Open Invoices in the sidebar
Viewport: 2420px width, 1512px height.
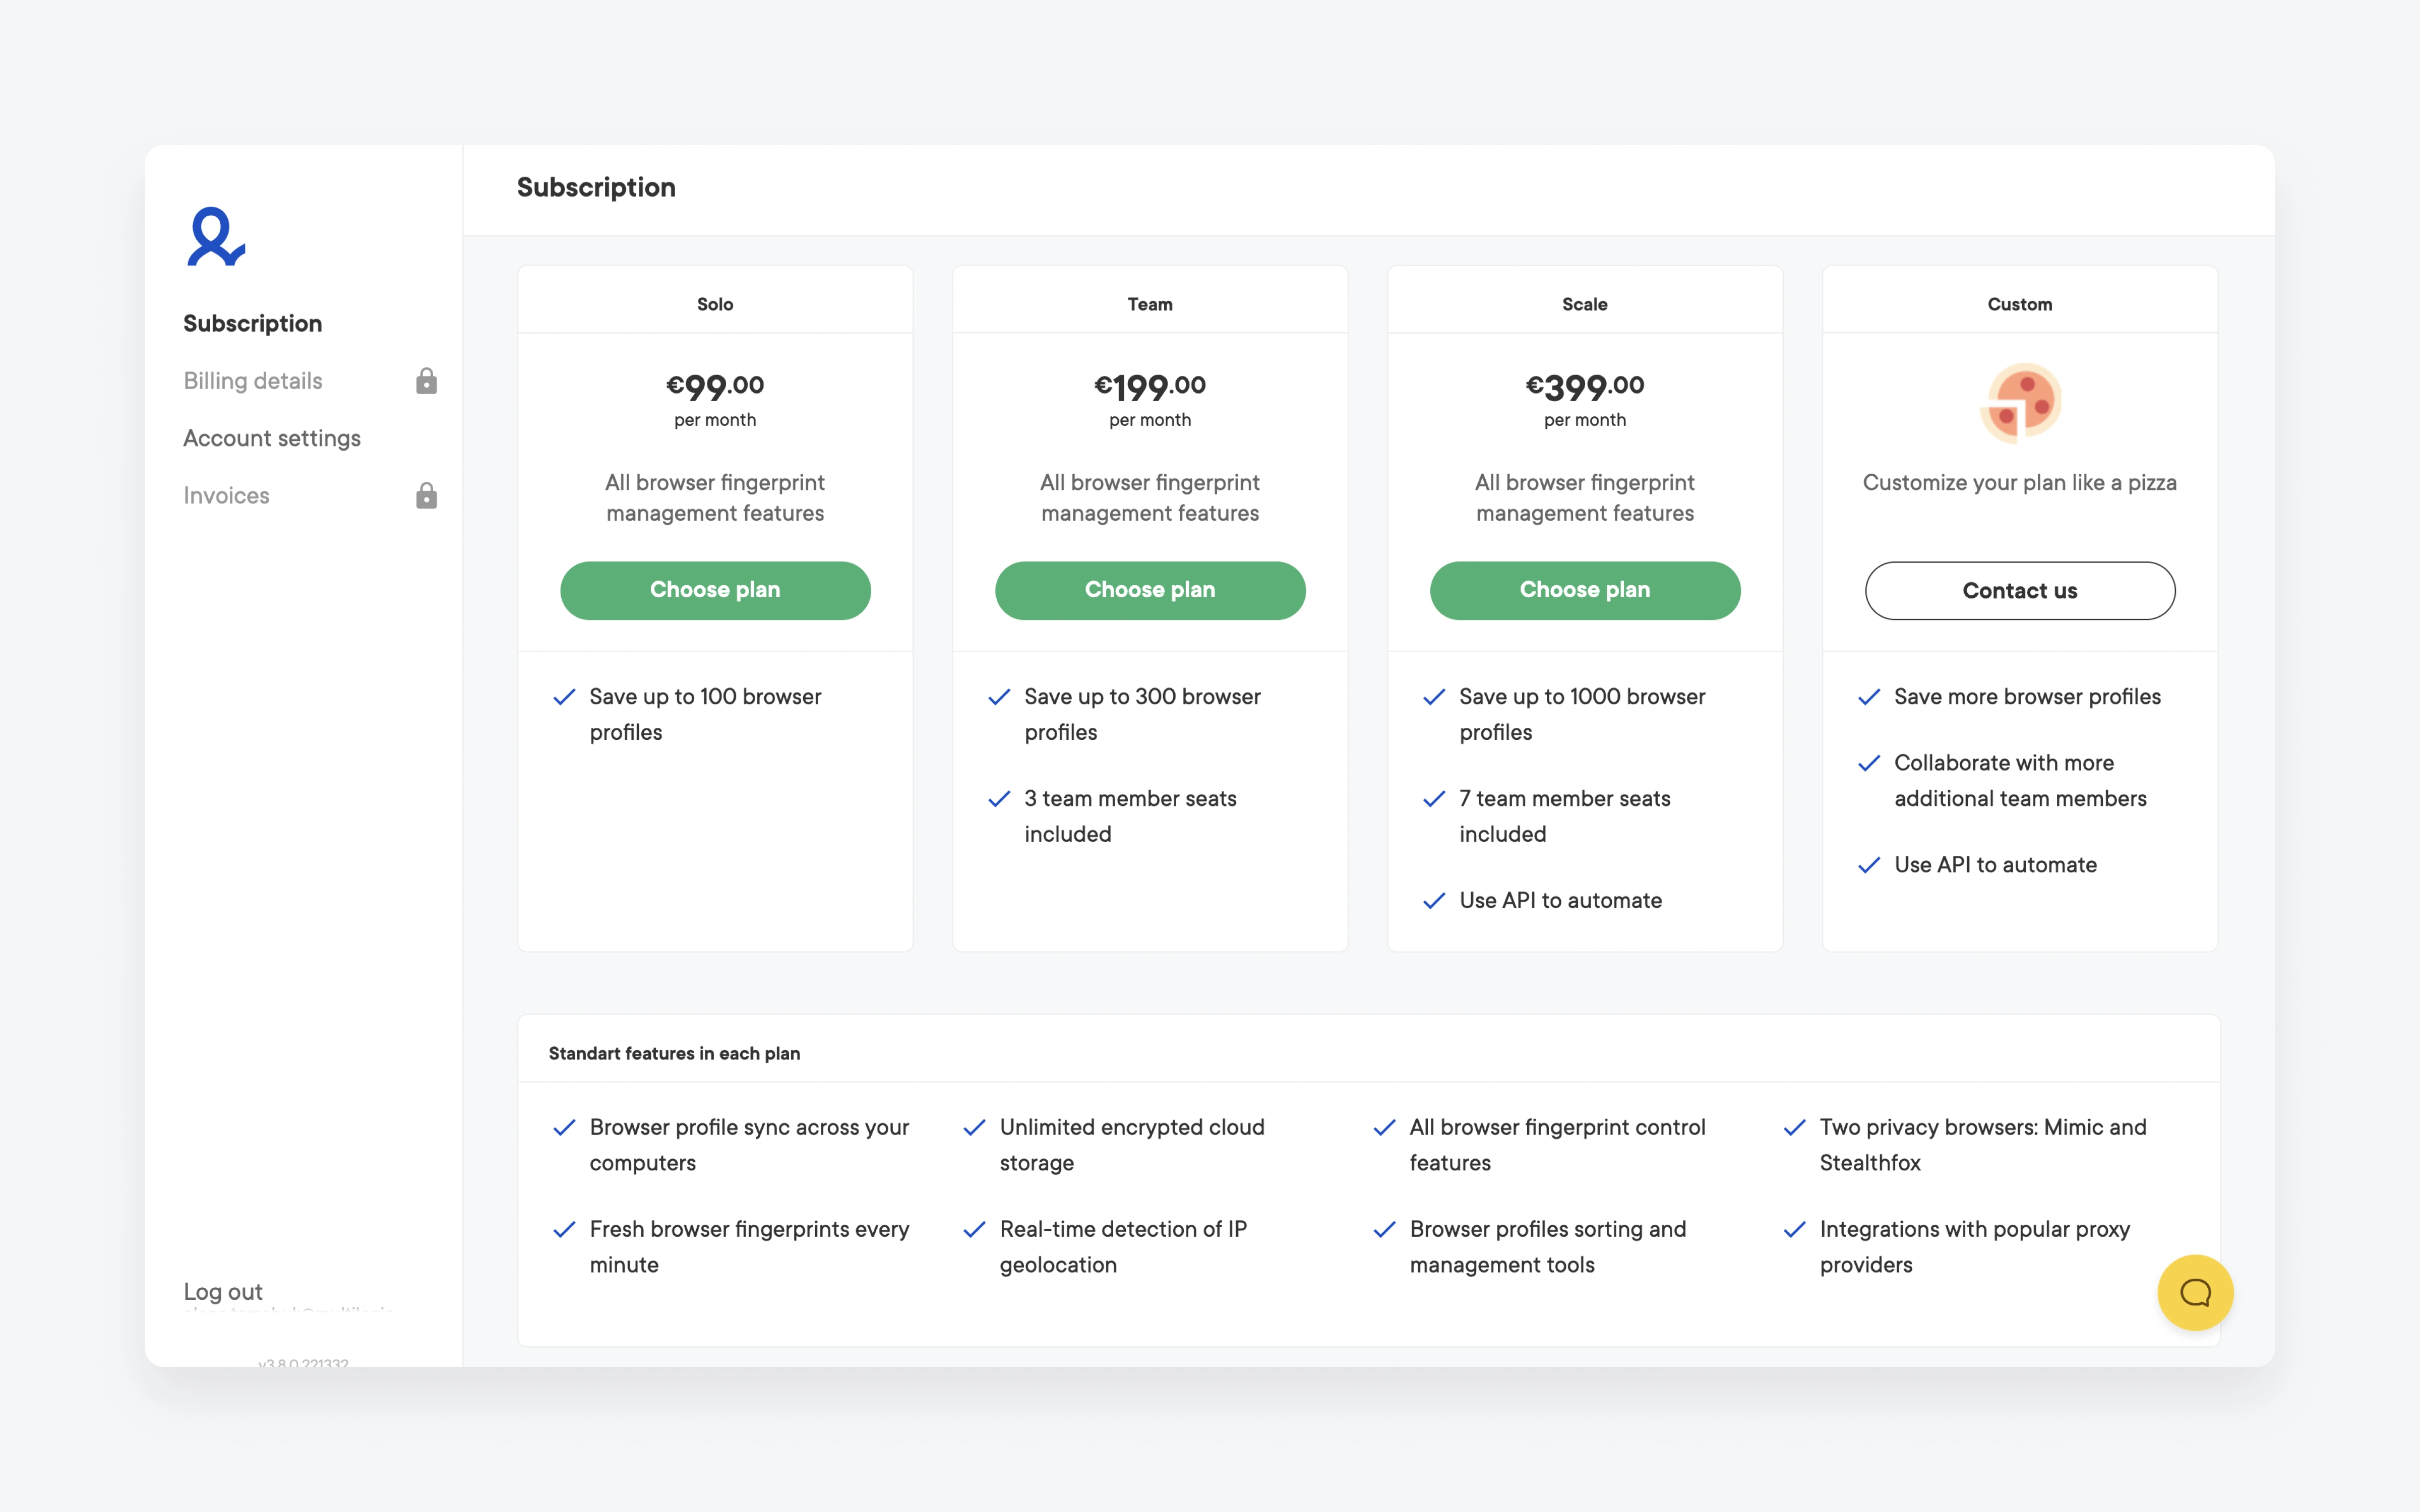click(x=226, y=496)
